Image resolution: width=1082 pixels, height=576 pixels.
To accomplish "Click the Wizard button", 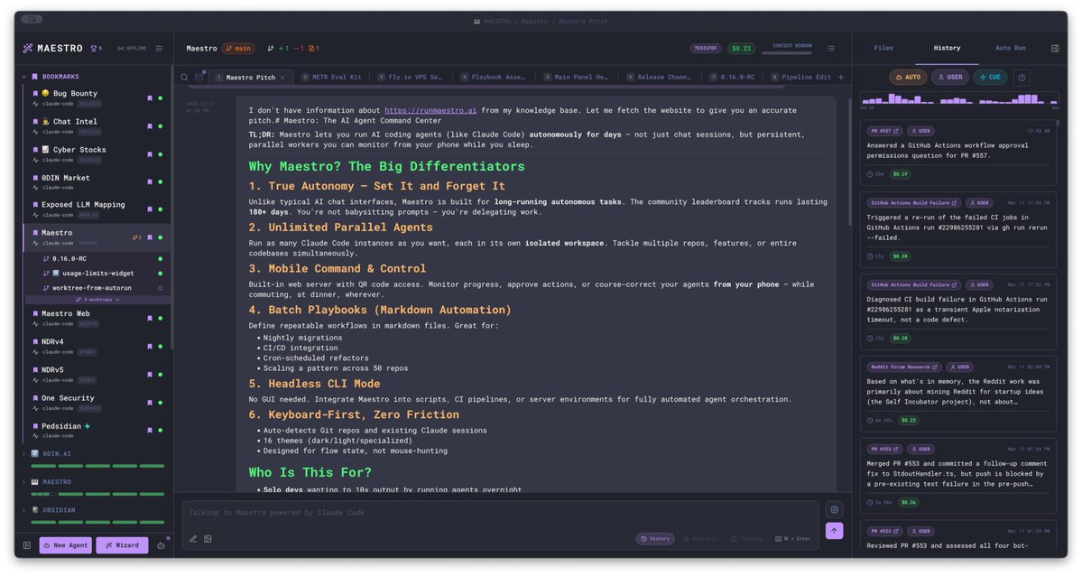I will (x=122, y=545).
